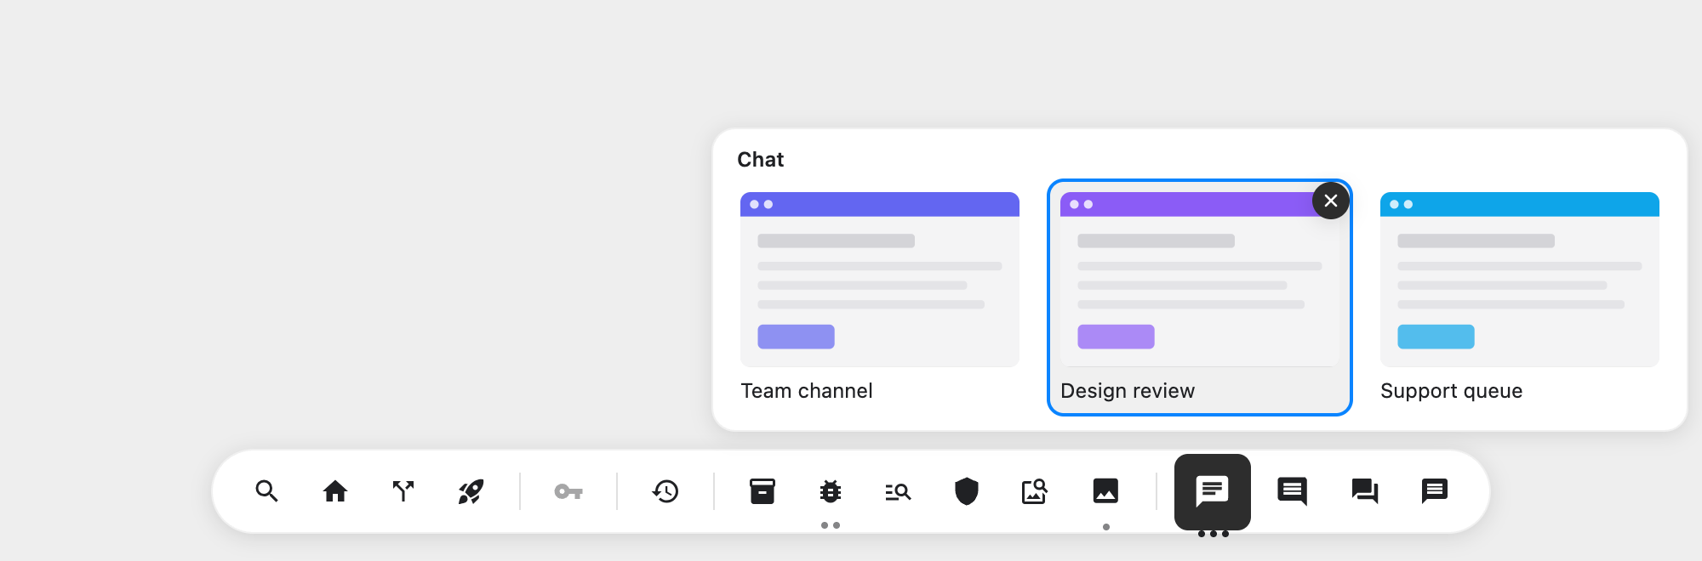Open the comment bubble with four lines icon
1702x561 pixels.
(1293, 491)
